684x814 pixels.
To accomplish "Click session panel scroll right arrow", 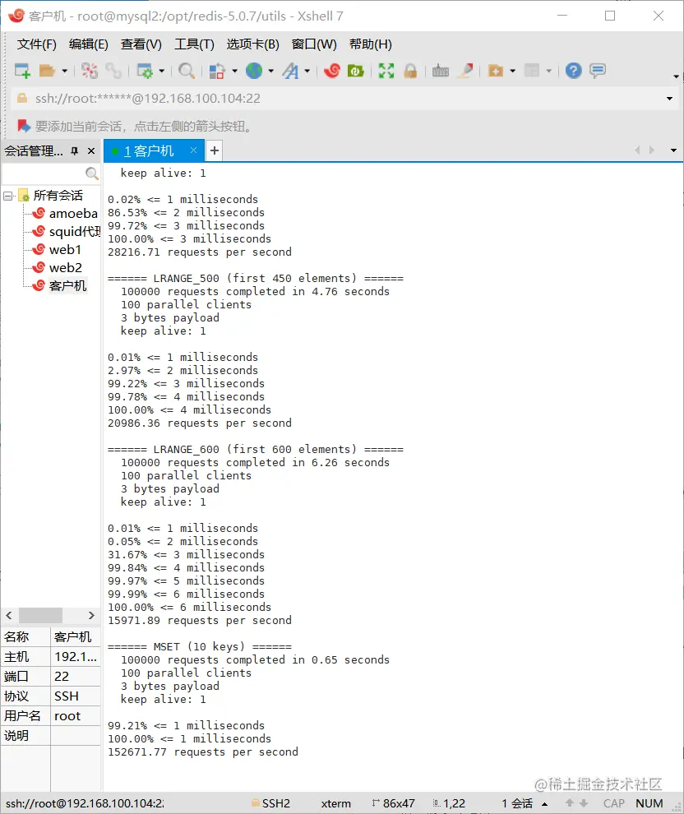I will coord(91,615).
